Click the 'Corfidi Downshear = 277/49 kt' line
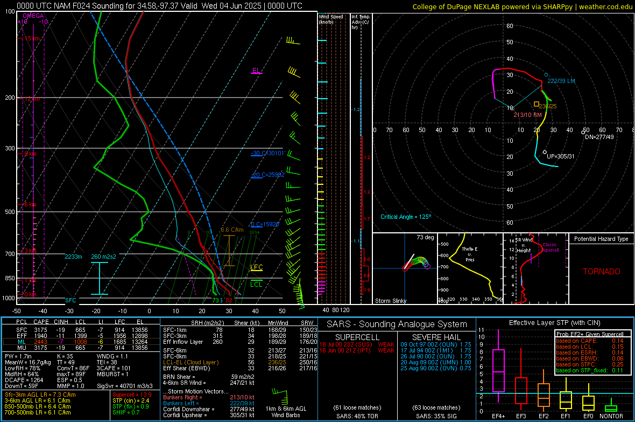Viewport: 635px width, 422px height. point(209,410)
